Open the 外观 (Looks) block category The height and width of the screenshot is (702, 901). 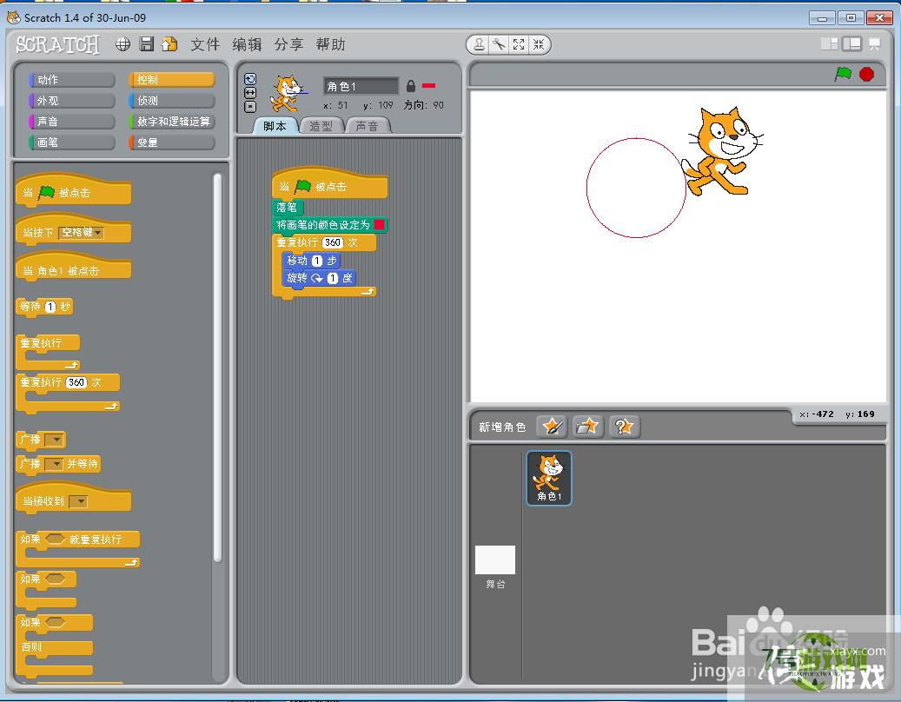point(72,101)
